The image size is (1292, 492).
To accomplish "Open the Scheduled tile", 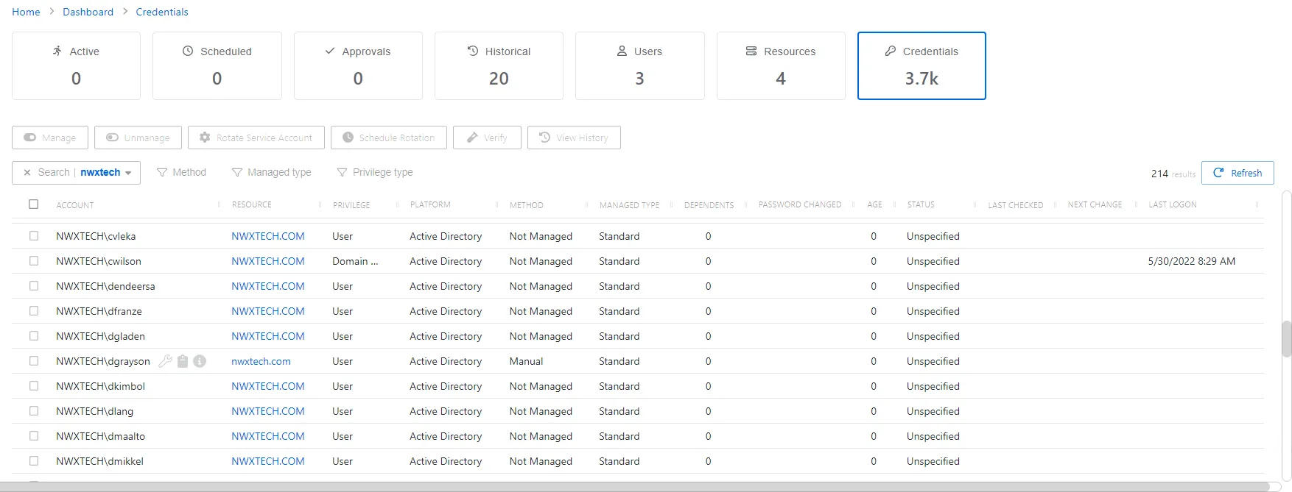I will click(217, 65).
